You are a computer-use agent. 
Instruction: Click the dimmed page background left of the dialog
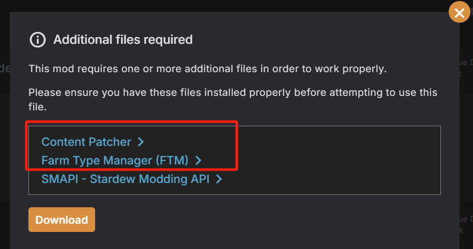point(5,151)
